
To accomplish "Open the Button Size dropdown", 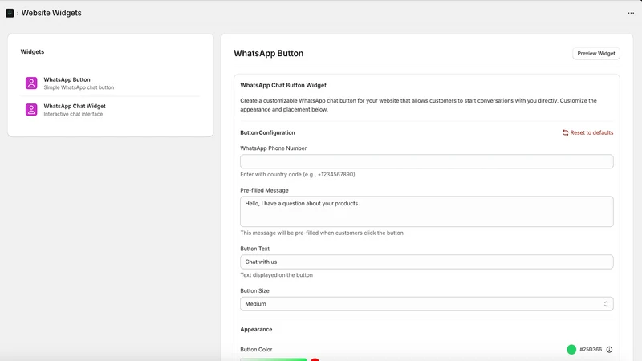I will [427, 304].
